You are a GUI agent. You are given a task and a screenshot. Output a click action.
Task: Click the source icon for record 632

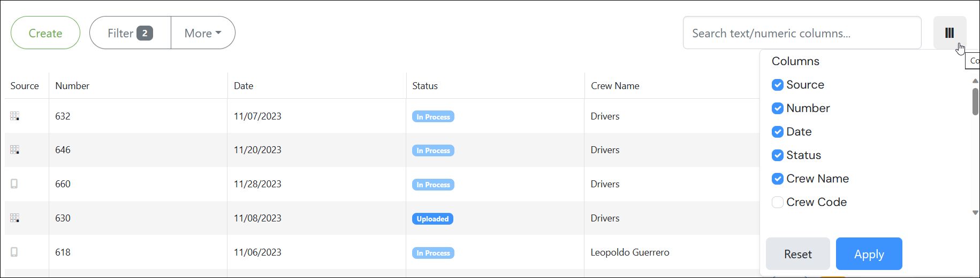[14, 116]
